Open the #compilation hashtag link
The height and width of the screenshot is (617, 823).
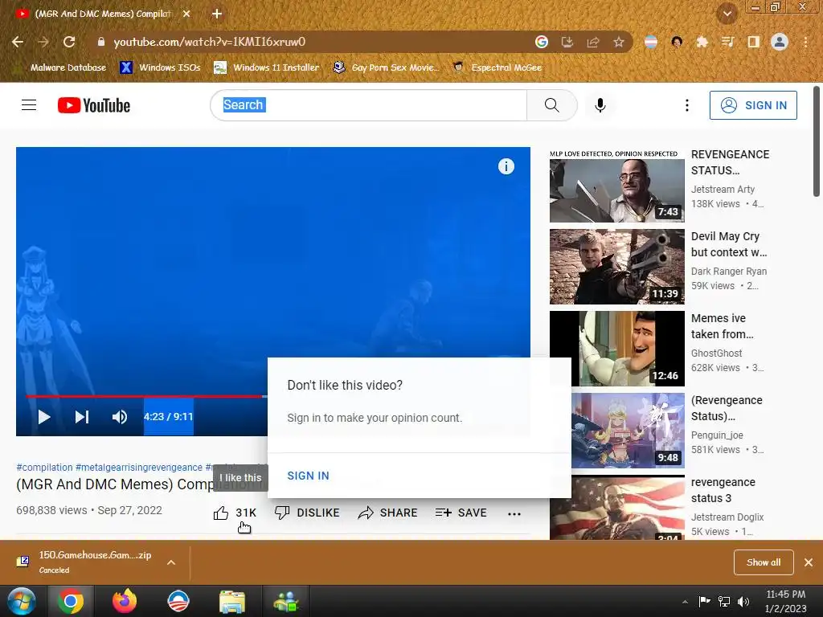45,467
